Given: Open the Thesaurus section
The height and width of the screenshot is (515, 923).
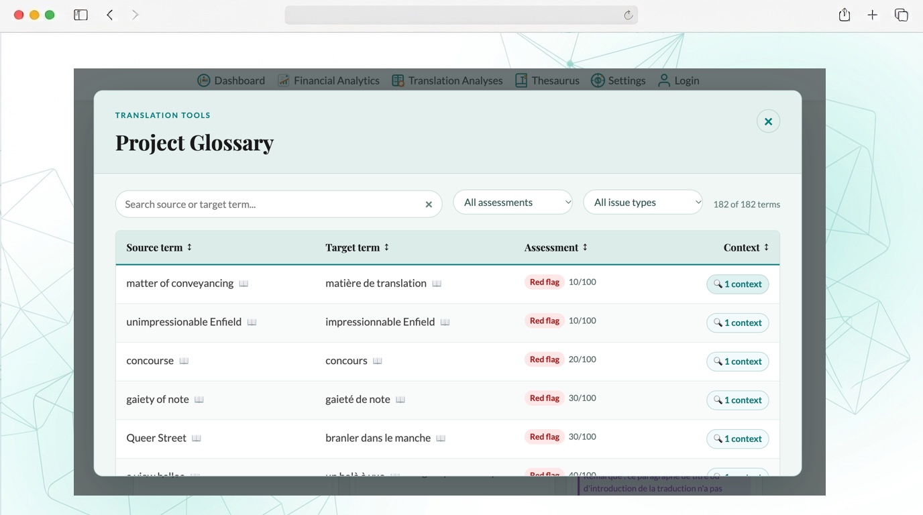Looking at the screenshot, I should [547, 80].
